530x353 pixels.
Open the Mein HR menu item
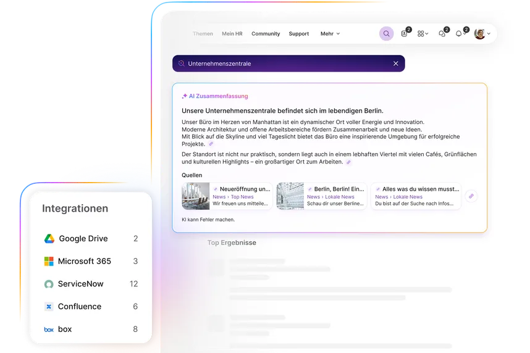click(x=232, y=34)
